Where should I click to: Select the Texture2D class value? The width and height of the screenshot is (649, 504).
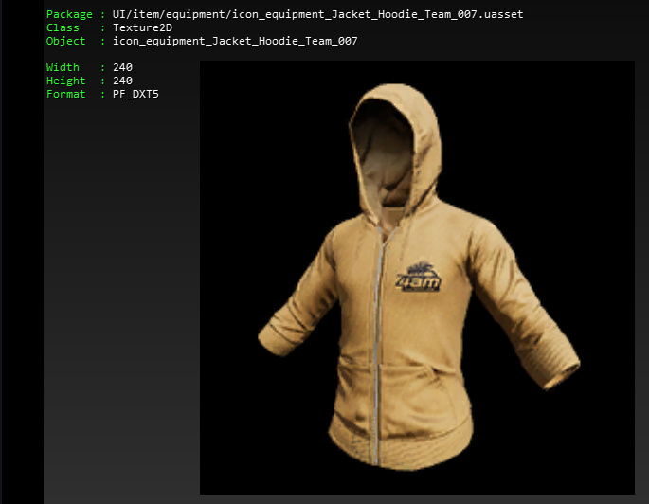click(142, 28)
